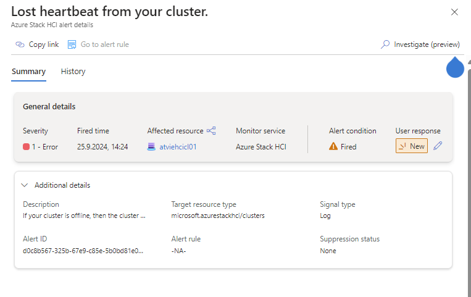Screen dimensions: 471x297
Task: Click Investigate (preview) text
Action: pyautogui.click(x=427, y=44)
